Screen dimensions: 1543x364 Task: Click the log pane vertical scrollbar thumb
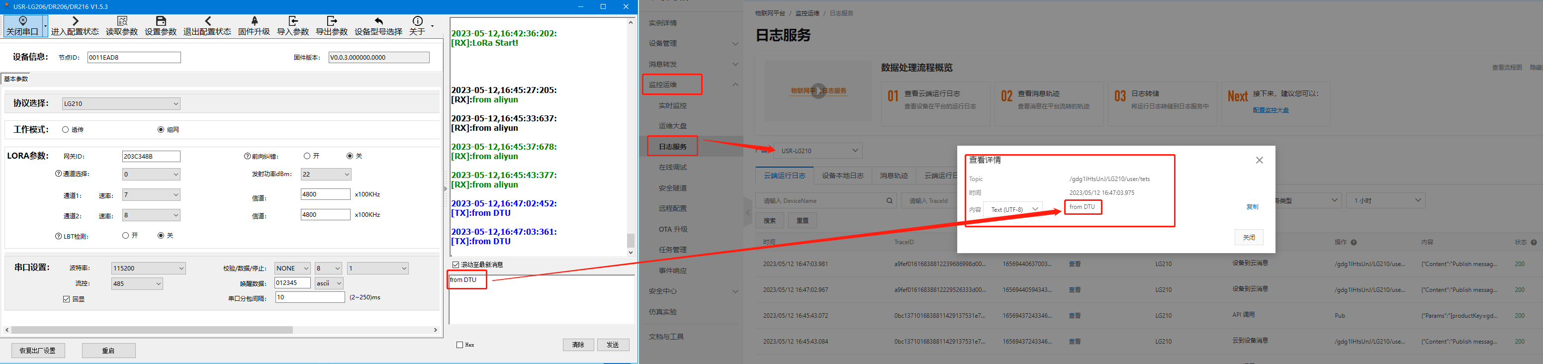630,240
